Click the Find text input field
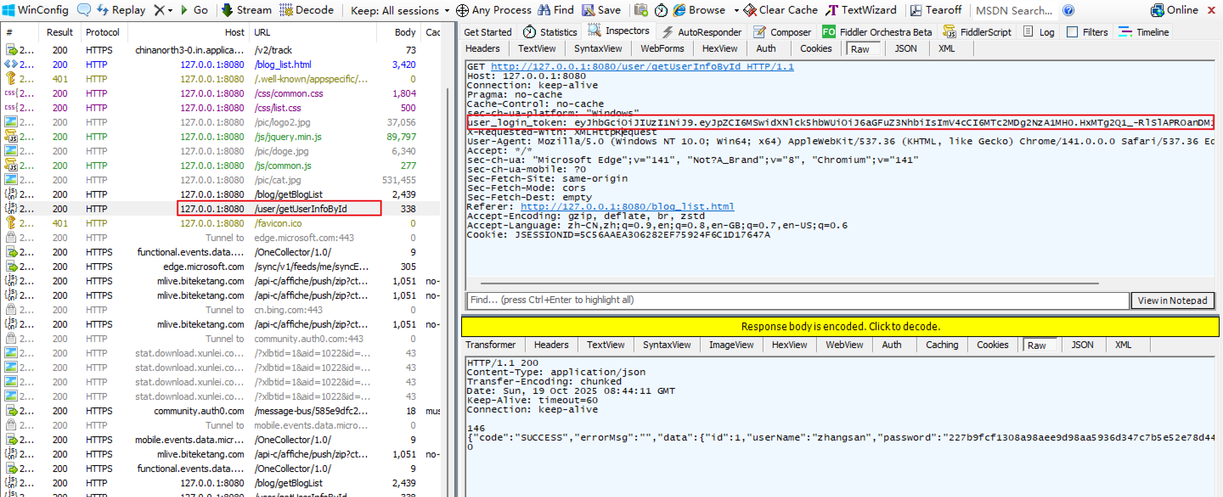The width and height of the screenshot is (1223, 497). [797, 300]
